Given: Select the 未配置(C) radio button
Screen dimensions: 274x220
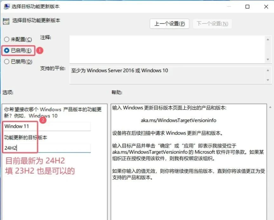Looking at the screenshot, I should click(x=7, y=39).
